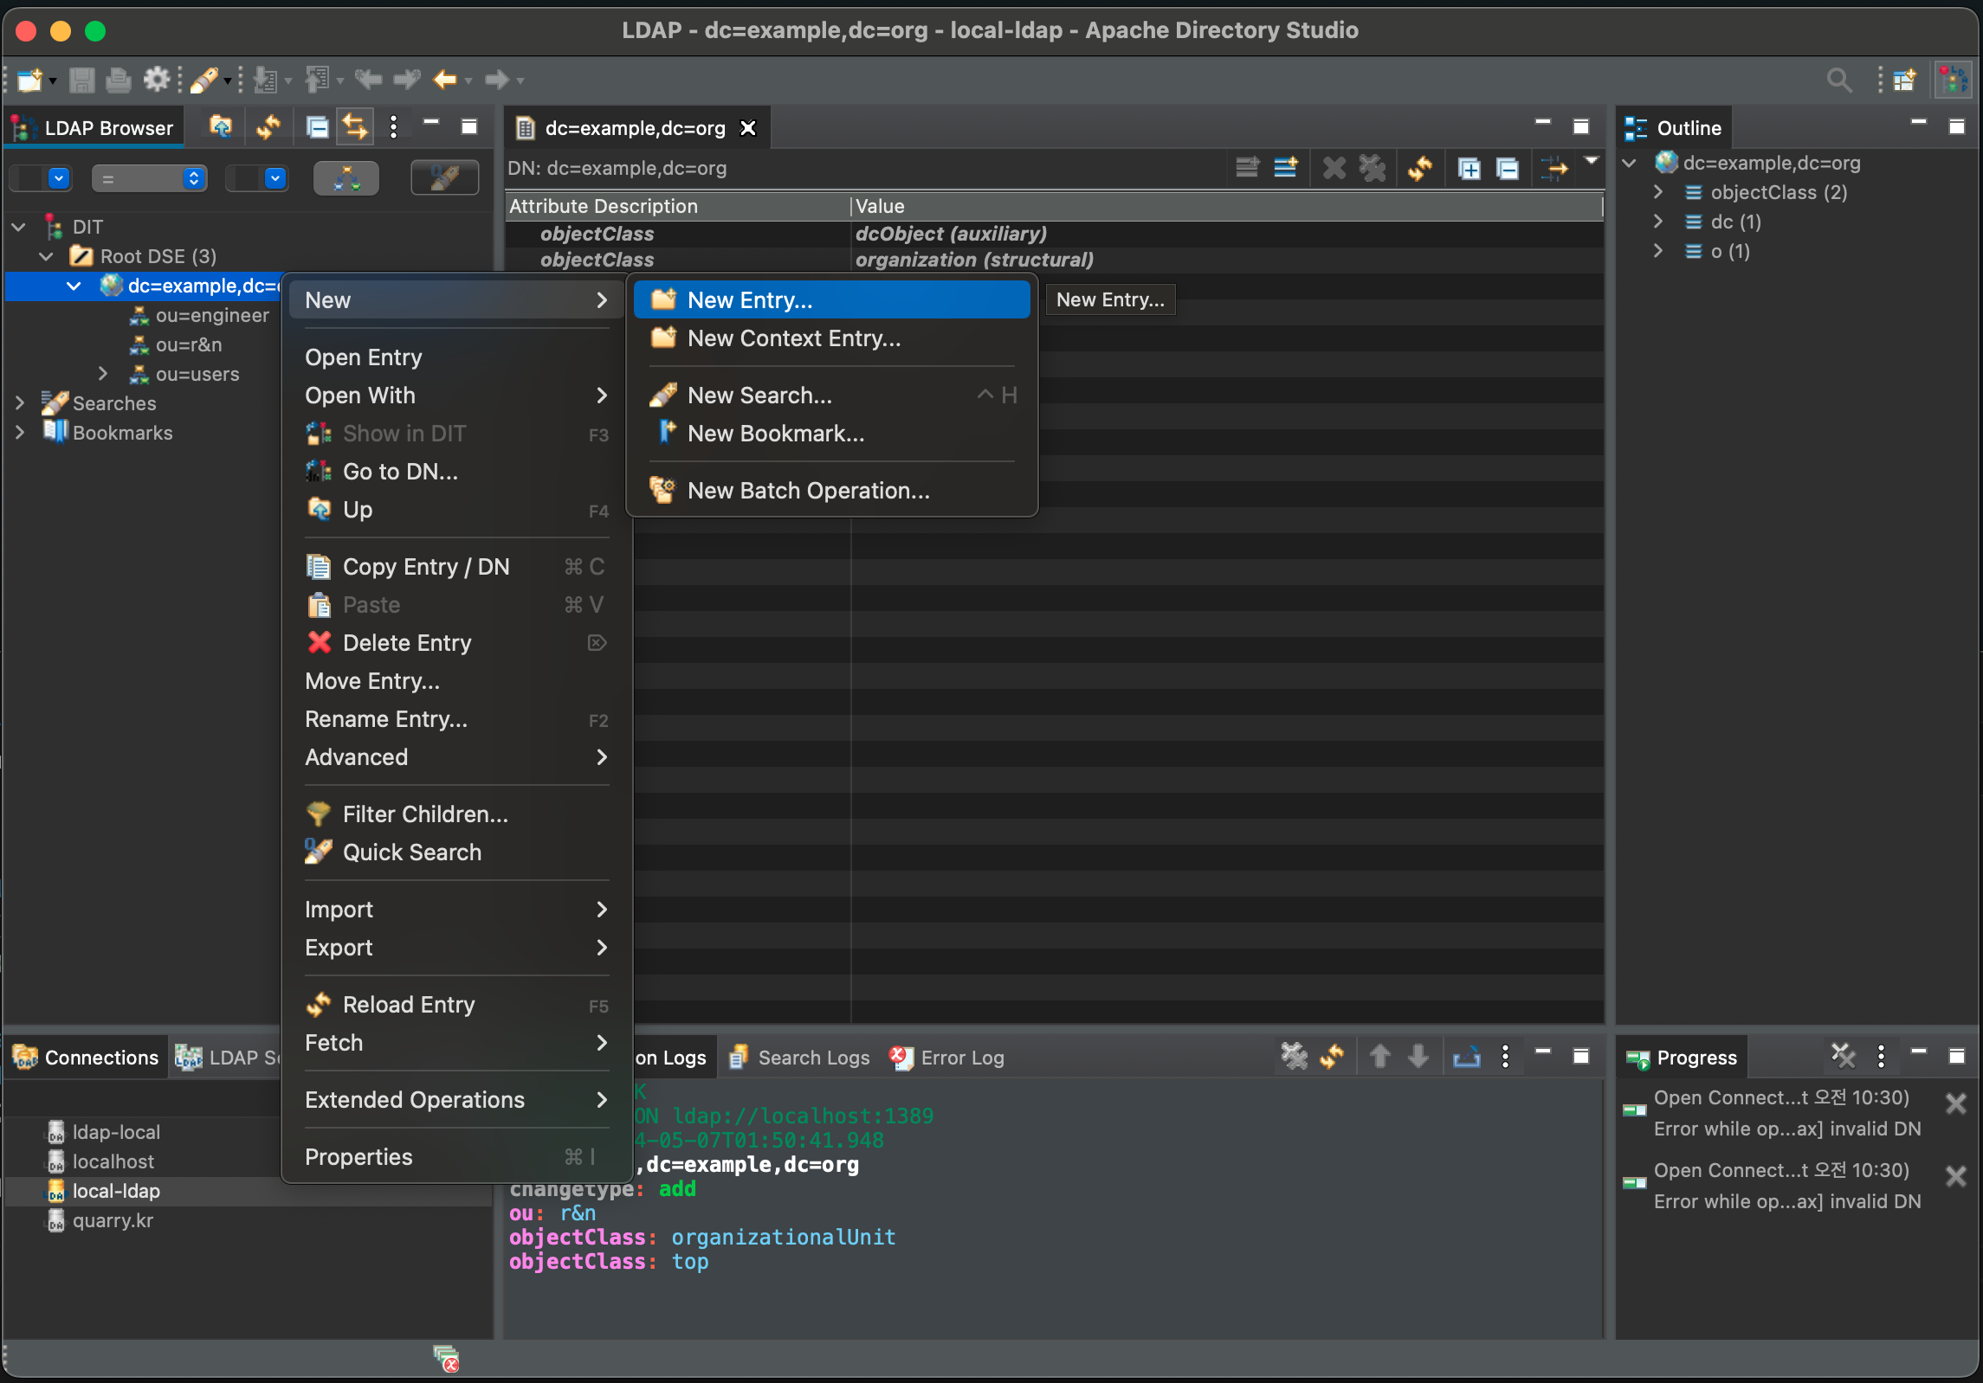This screenshot has height=1383, width=1983.
Task: Click the Quick Search toggle button
Action: (444, 178)
